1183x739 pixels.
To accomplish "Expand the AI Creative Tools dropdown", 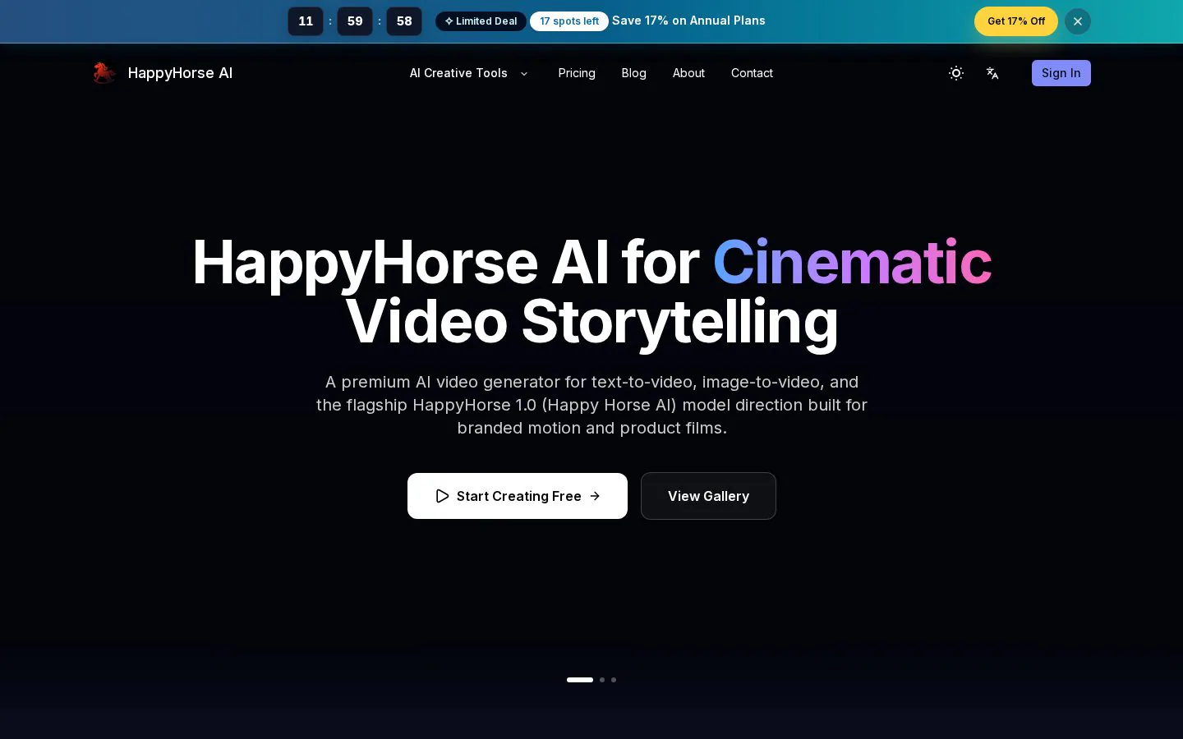I will 469,73.
